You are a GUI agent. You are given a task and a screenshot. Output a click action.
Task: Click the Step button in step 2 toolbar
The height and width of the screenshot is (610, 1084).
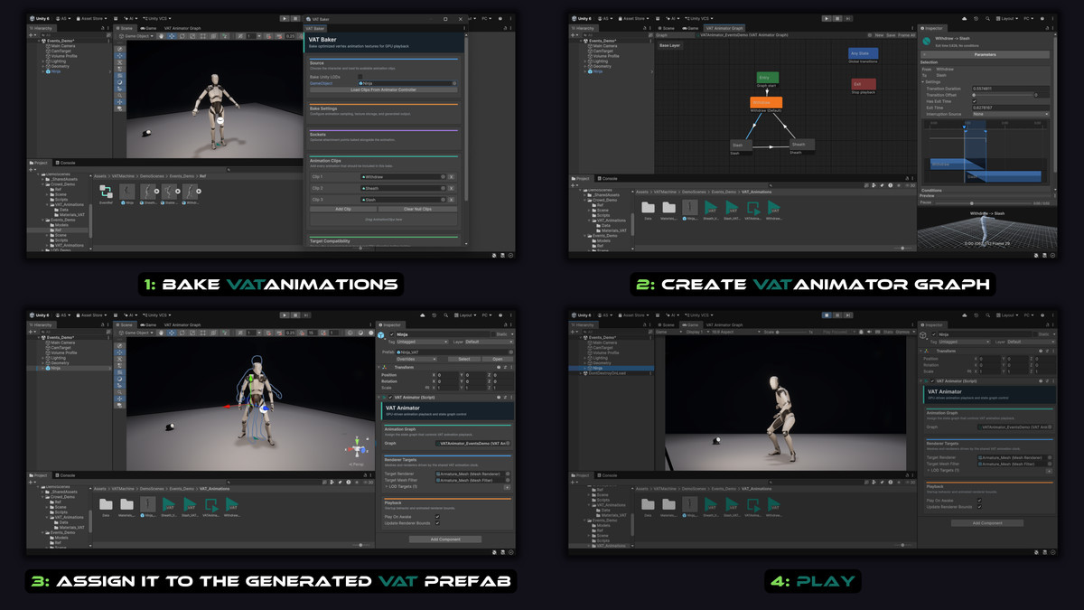pos(848,18)
